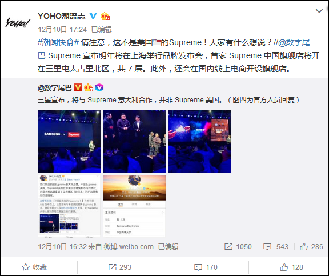329x276 pixels.
Task: View the Samsung x Supreme stage photo
Action: click(x=69, y=141)
